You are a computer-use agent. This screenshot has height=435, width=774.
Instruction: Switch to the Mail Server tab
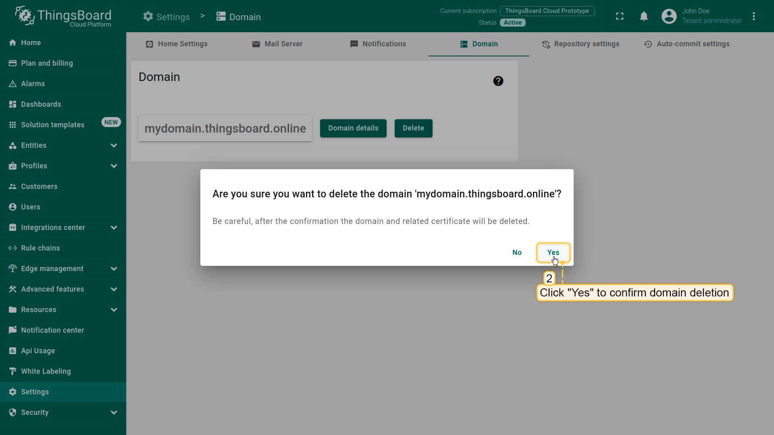point(277,44)
